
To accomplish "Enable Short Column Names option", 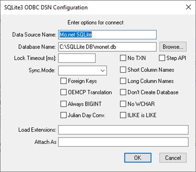I will click(123, 70).
